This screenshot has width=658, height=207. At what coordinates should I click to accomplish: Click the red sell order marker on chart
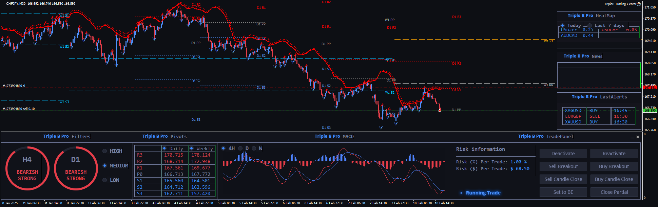(x=440, y=111)
